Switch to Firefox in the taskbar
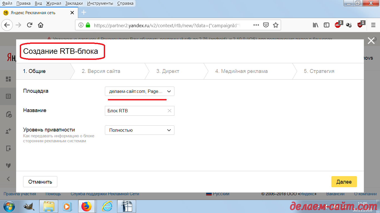 (x=86, y=206)
